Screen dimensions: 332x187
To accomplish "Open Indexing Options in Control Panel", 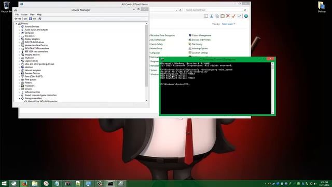I will (198, 48).
